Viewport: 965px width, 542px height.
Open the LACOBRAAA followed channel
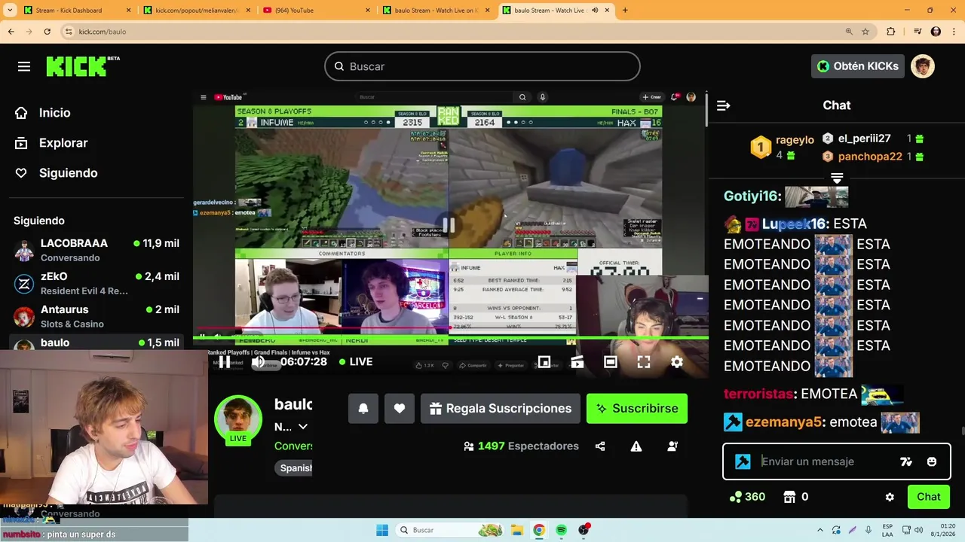point(96,250)
